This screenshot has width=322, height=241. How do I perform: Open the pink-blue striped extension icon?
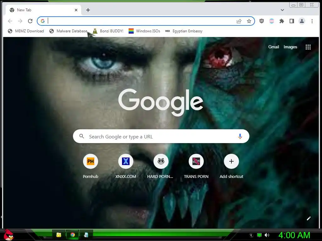pos(271,21)
